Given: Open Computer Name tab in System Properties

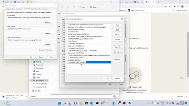Looking at the screenshot, I should pos(10,9).
